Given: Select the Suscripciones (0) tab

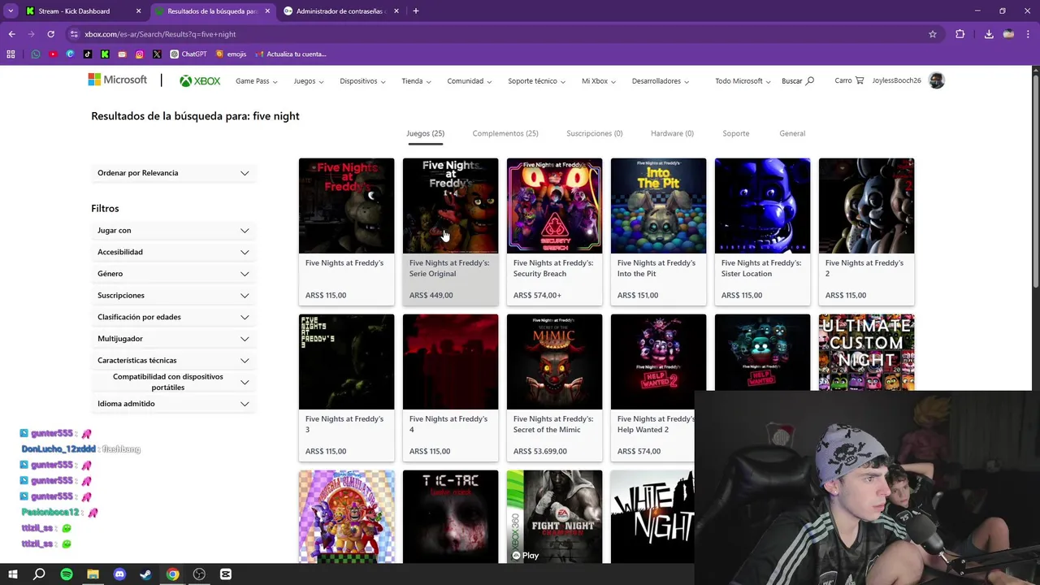Looking at the screenshot, I should [595, 133].
